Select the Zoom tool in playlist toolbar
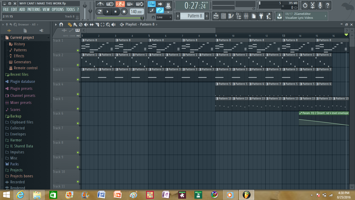The image size is (355, 200). click(x=108, y=24)
